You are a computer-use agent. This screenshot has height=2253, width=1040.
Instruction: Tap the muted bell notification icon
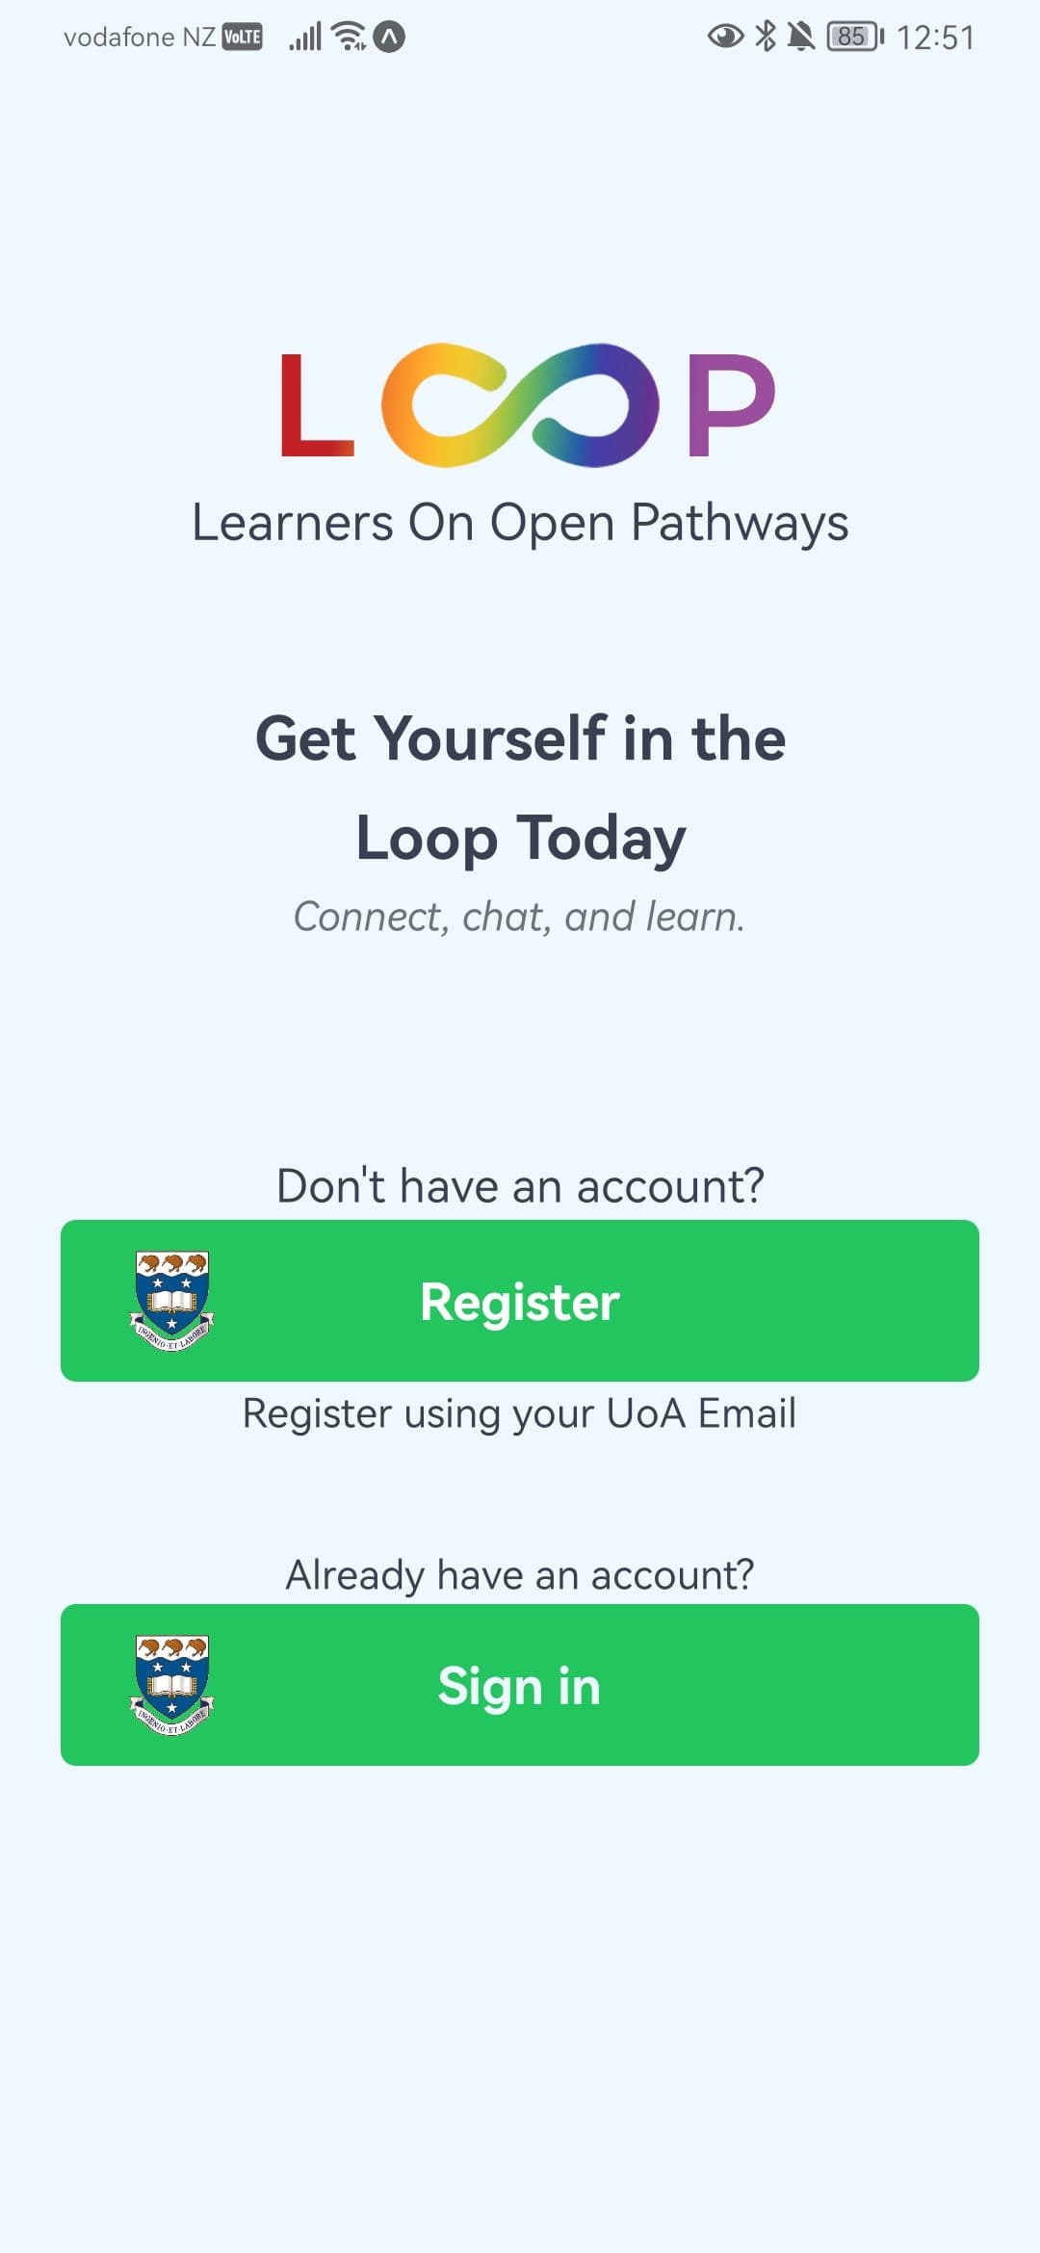click(x=800, y=37)
